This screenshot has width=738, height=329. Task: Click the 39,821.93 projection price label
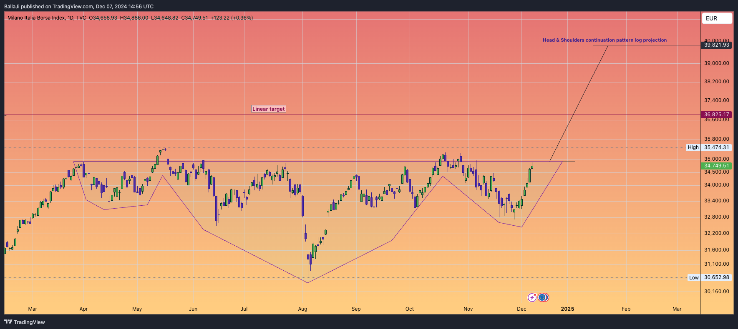point(717,45)
